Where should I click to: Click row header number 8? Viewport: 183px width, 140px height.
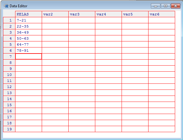coord(9,63)
